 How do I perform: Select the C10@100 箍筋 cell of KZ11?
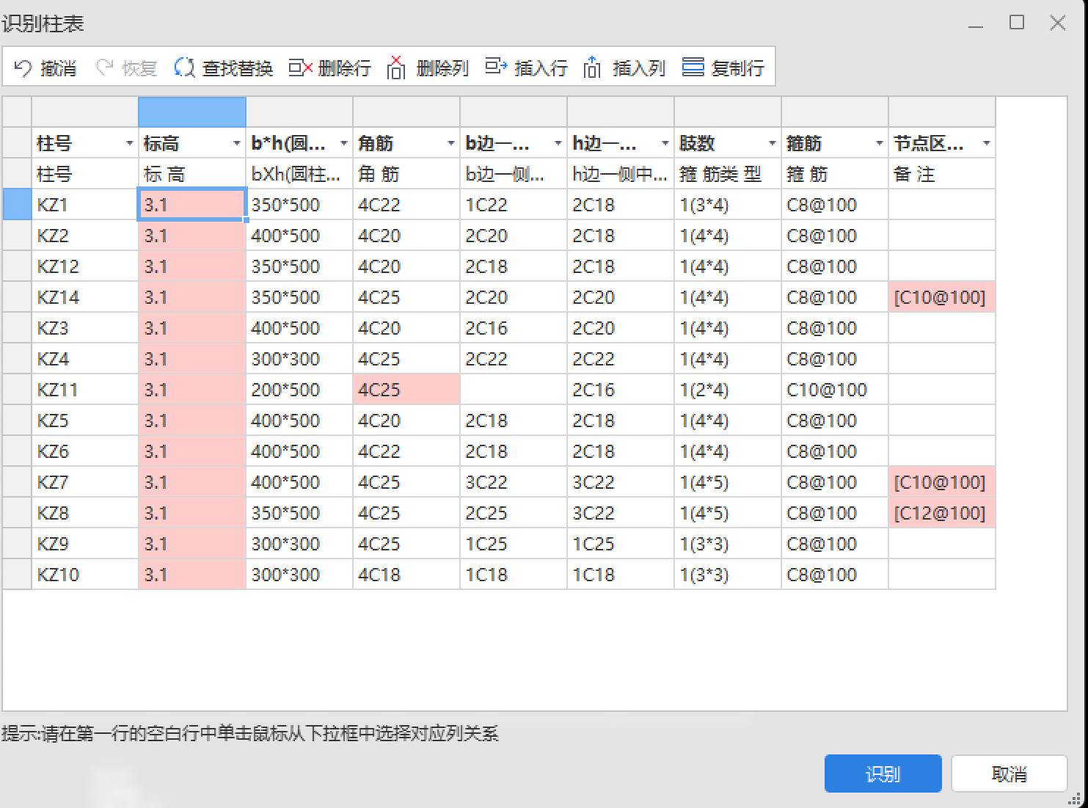(835, 390)
